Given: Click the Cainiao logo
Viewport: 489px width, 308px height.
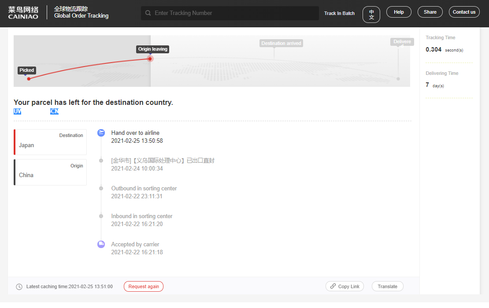Looking at the screenshot, I should [23, 13].
